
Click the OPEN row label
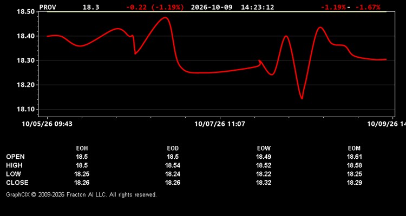(x=16, y=157)
